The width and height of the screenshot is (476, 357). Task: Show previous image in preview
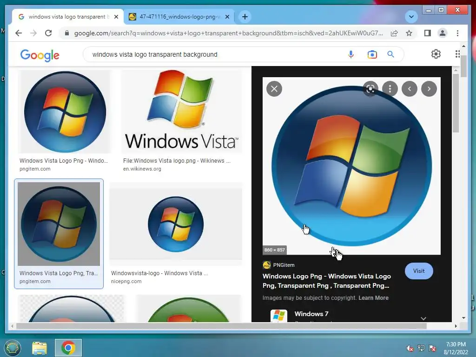[x=410, y=89]
